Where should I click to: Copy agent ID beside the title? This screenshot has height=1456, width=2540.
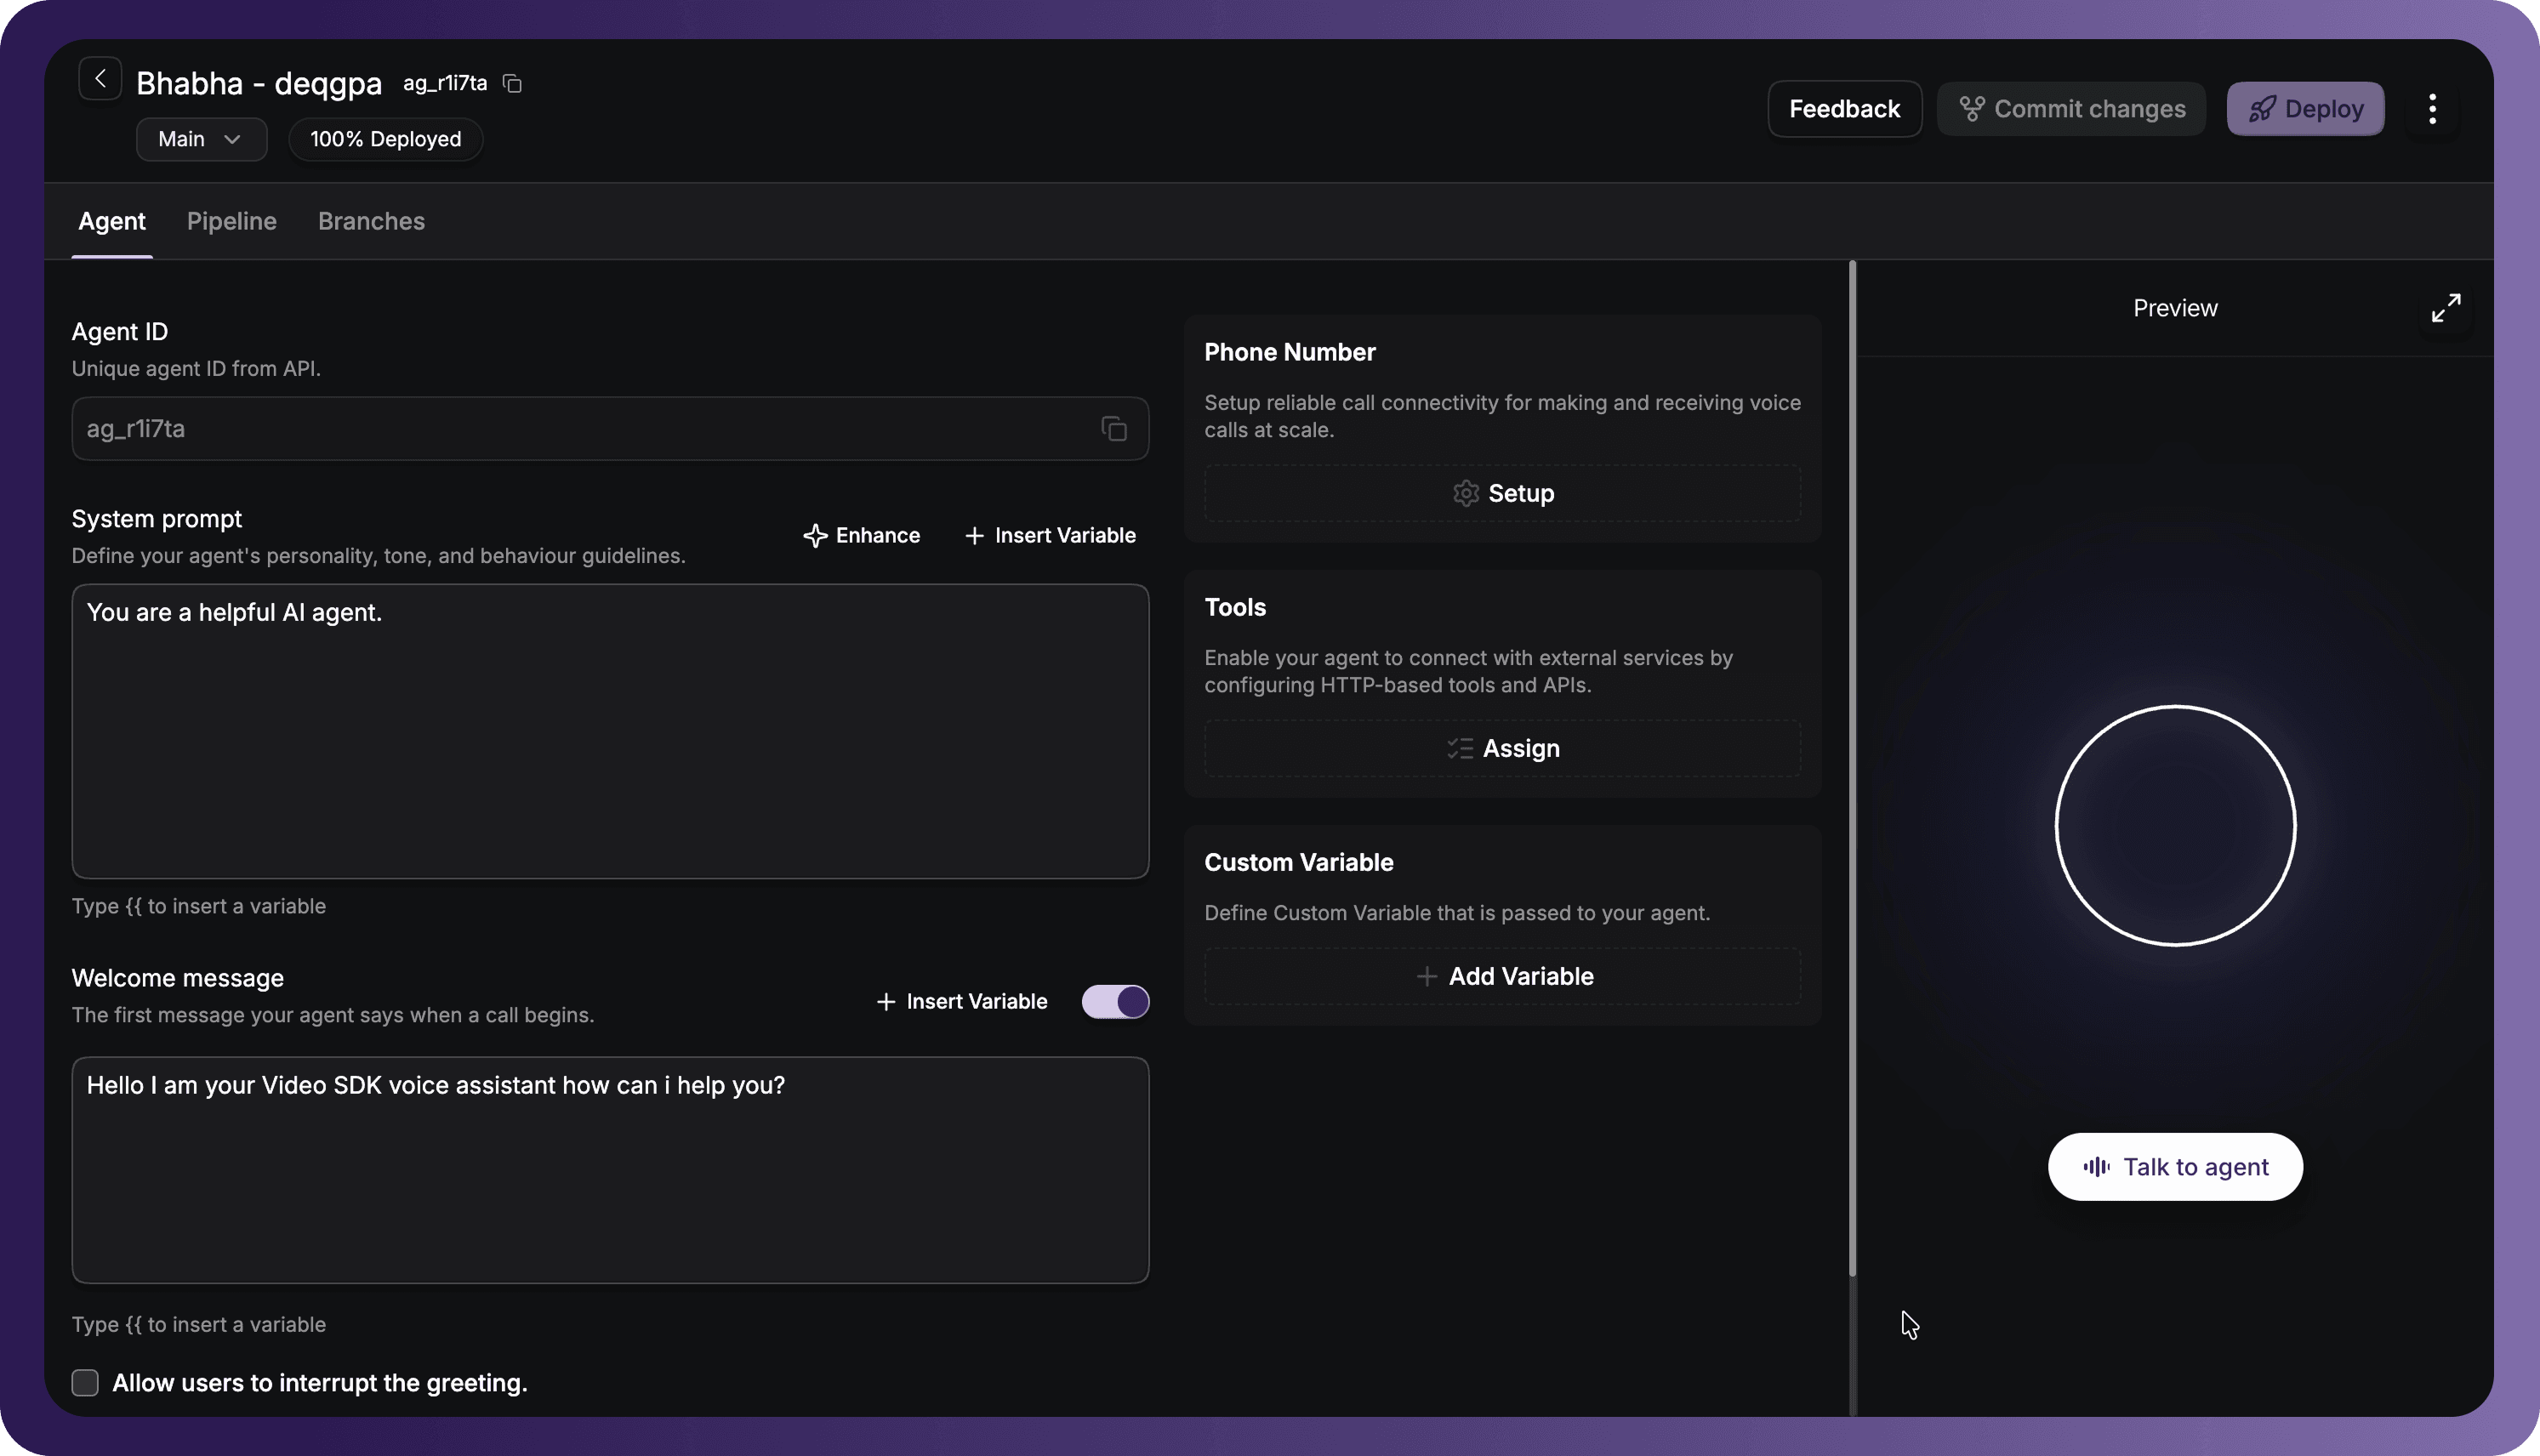point(512,84)
